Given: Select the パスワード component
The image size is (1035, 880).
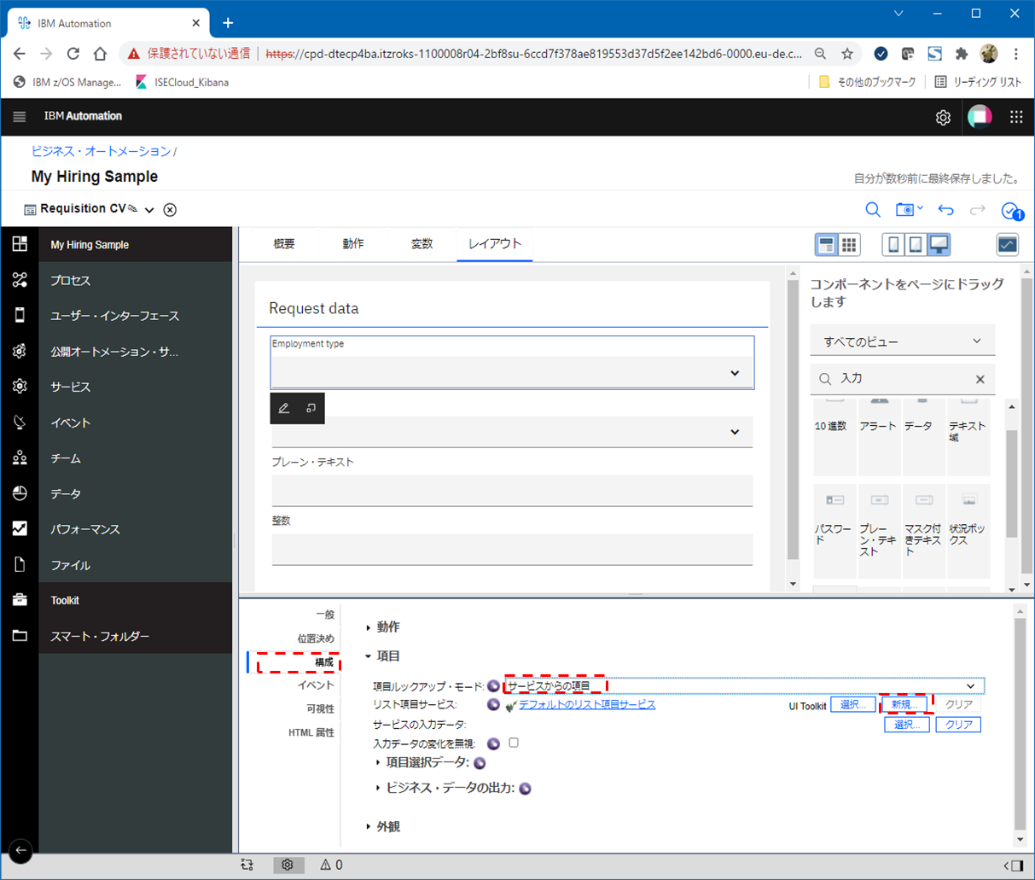Looking at the screenshot, I should pyautogui.click(x=834, y=530).
